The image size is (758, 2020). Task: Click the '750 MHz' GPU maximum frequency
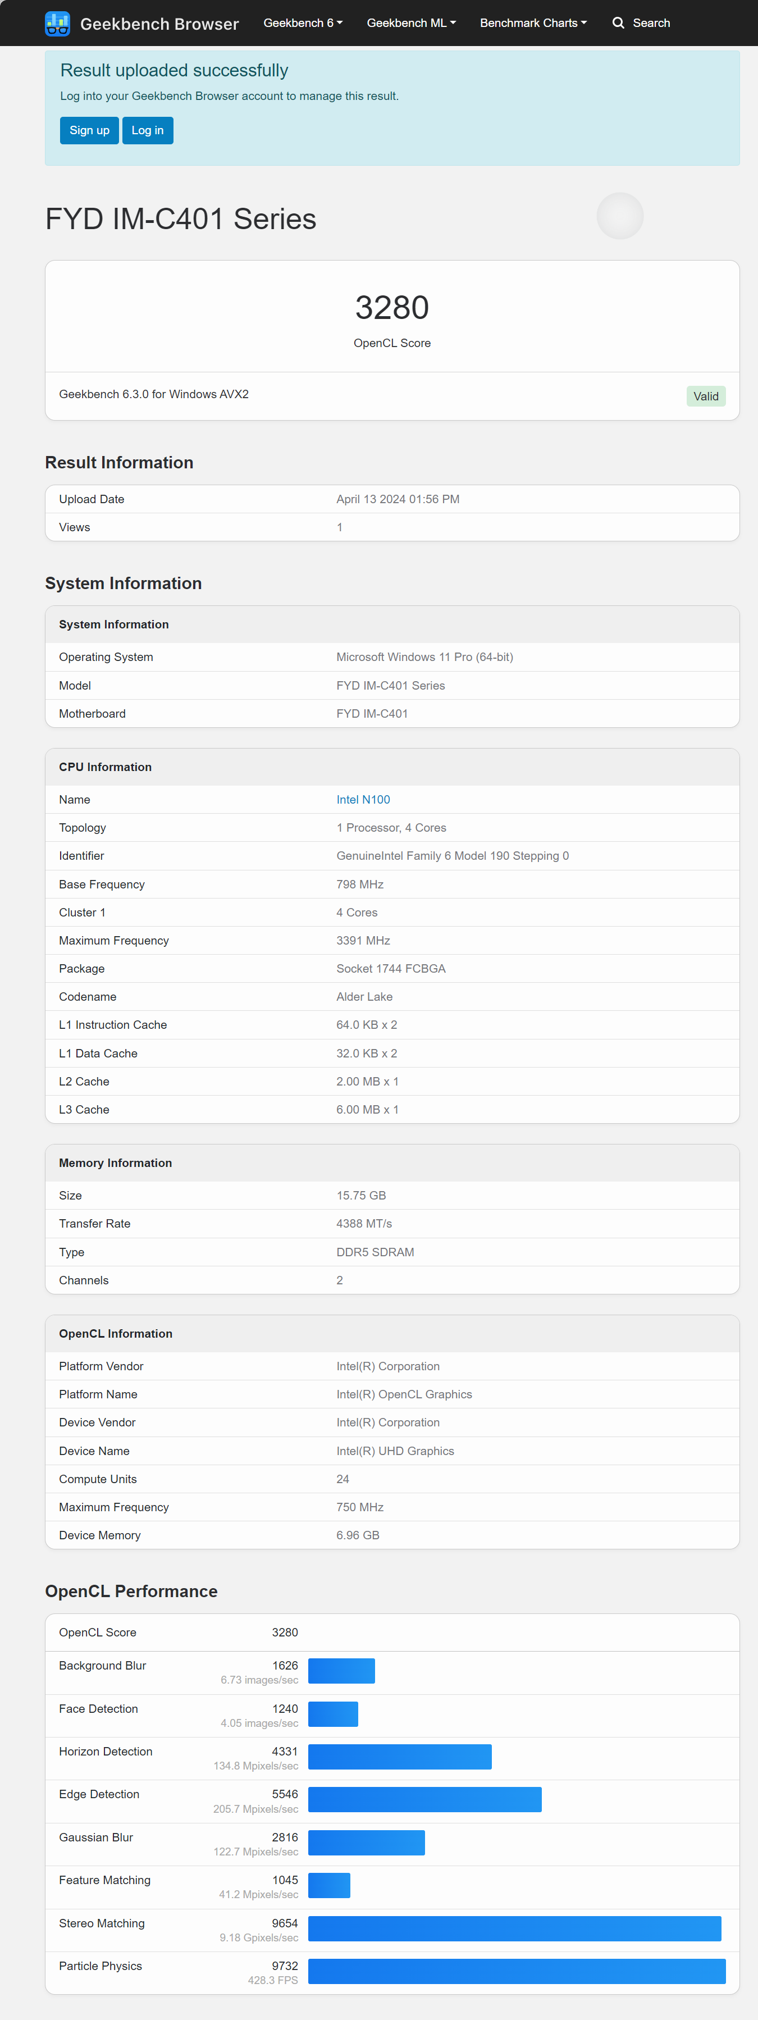pos(360,1506)
